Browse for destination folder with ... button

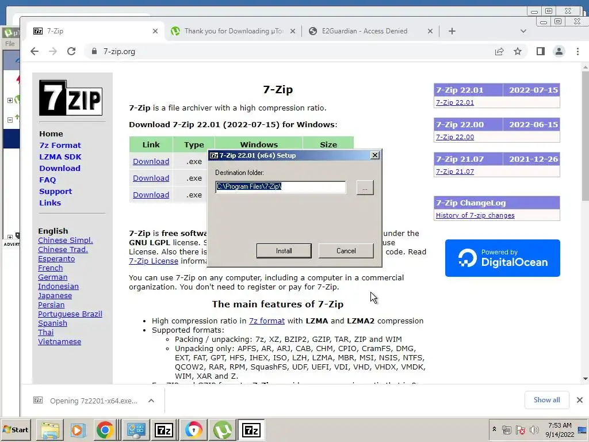[x=365, y=188]
